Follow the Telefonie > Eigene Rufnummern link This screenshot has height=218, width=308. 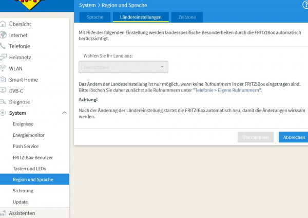[x=227, y=90]
